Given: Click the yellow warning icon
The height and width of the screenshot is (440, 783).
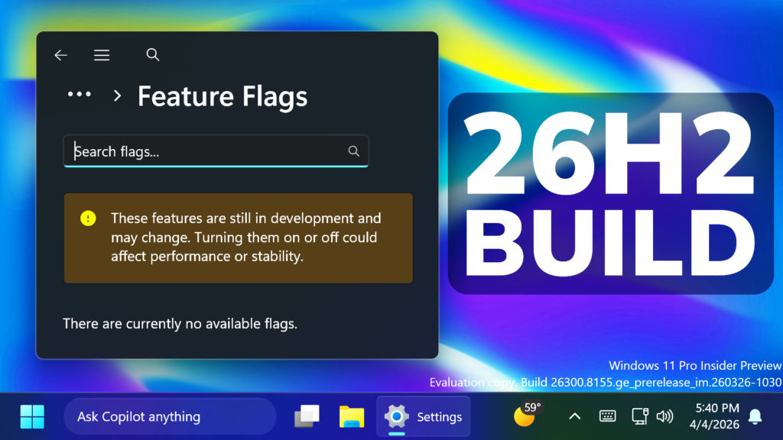Looking at the screenshot, I should pos(89,218).
